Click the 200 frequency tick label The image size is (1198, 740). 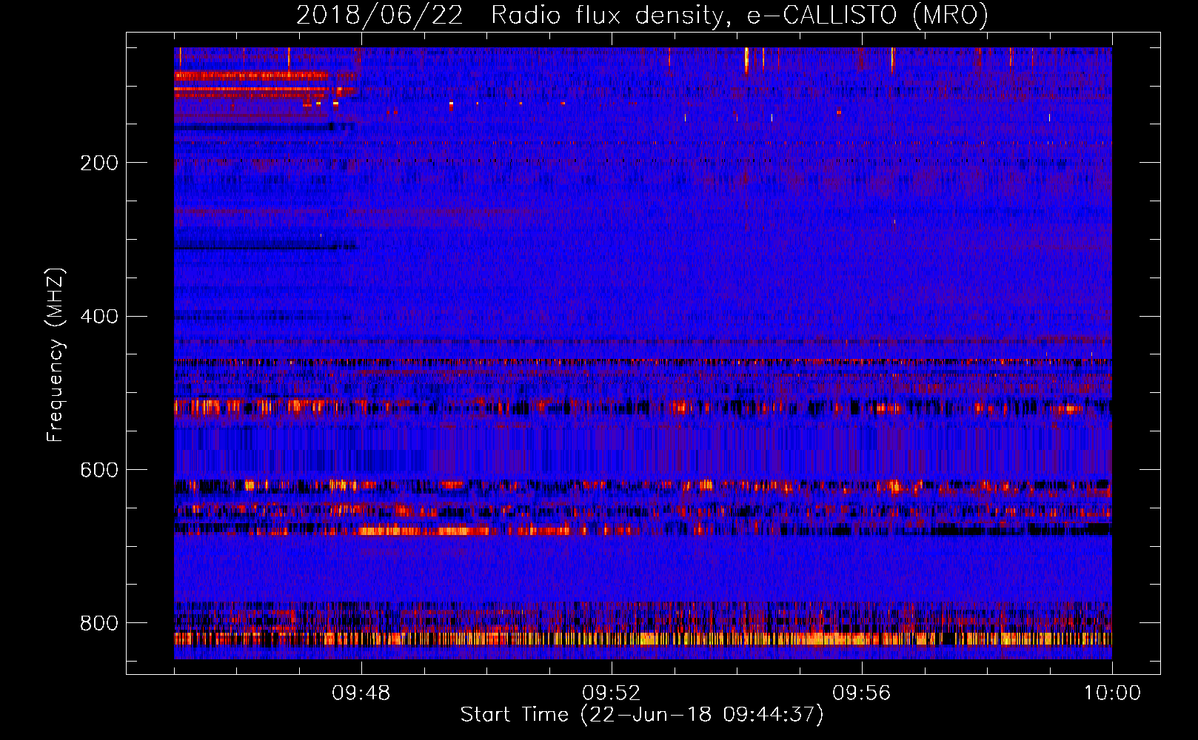point(99,163)
